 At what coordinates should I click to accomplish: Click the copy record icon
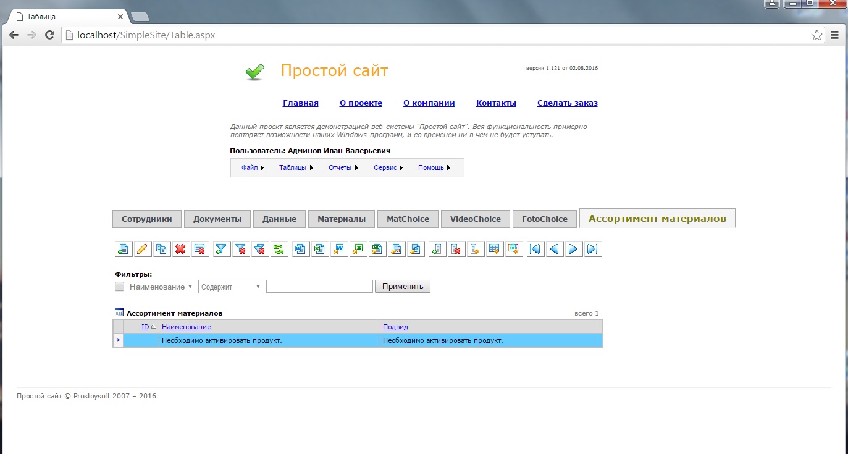coord(161,249)
